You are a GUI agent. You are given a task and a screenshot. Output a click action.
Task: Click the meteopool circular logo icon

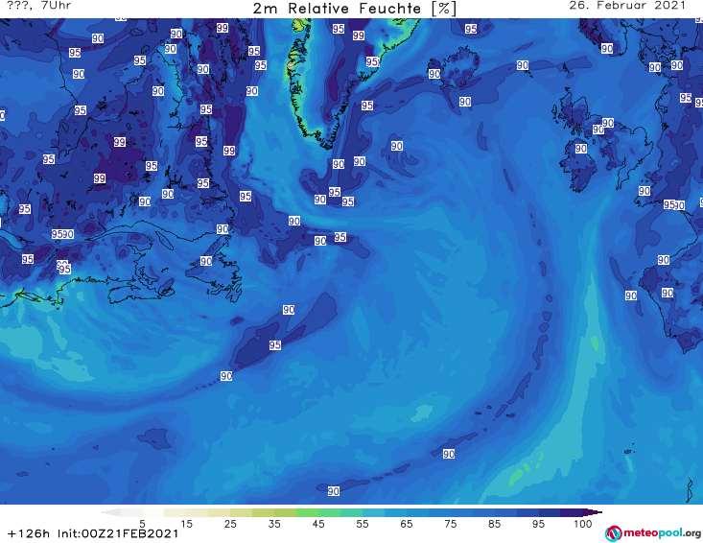pyautogui.click(x=613, y=533)
